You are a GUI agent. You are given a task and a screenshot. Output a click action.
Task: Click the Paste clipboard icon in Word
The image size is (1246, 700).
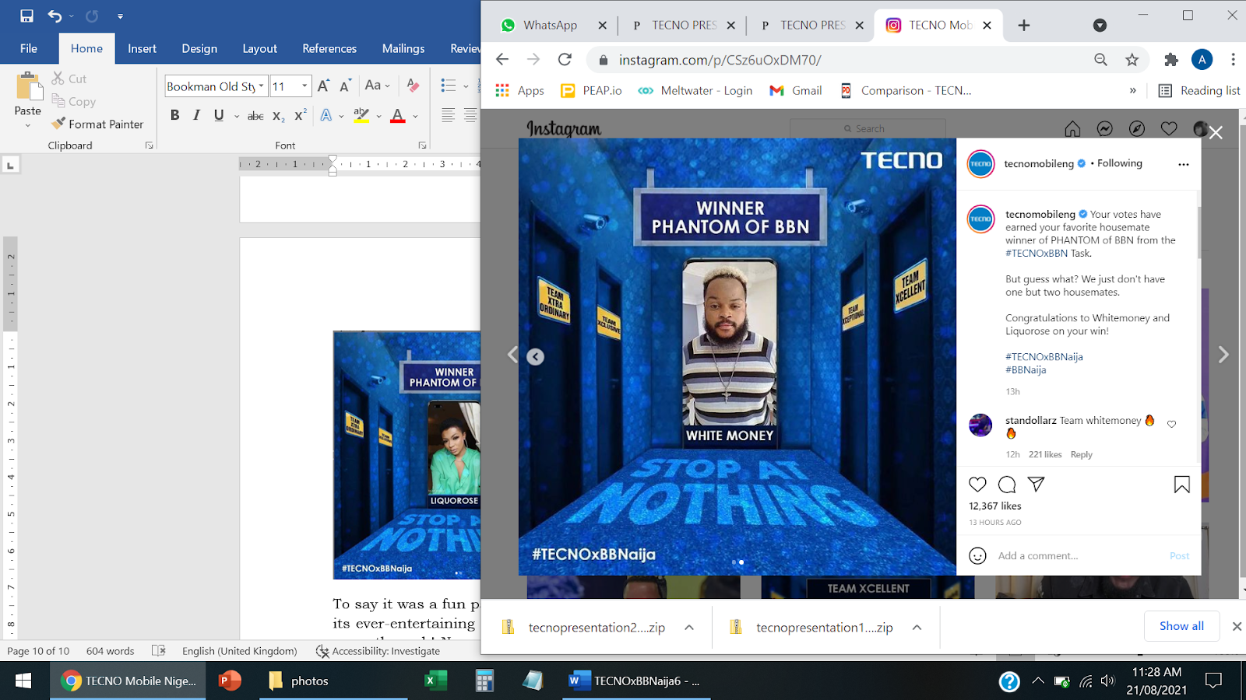coord(28,87)
